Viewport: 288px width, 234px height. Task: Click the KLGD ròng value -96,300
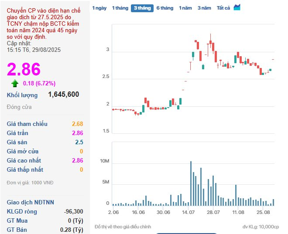tap(73, 211)
